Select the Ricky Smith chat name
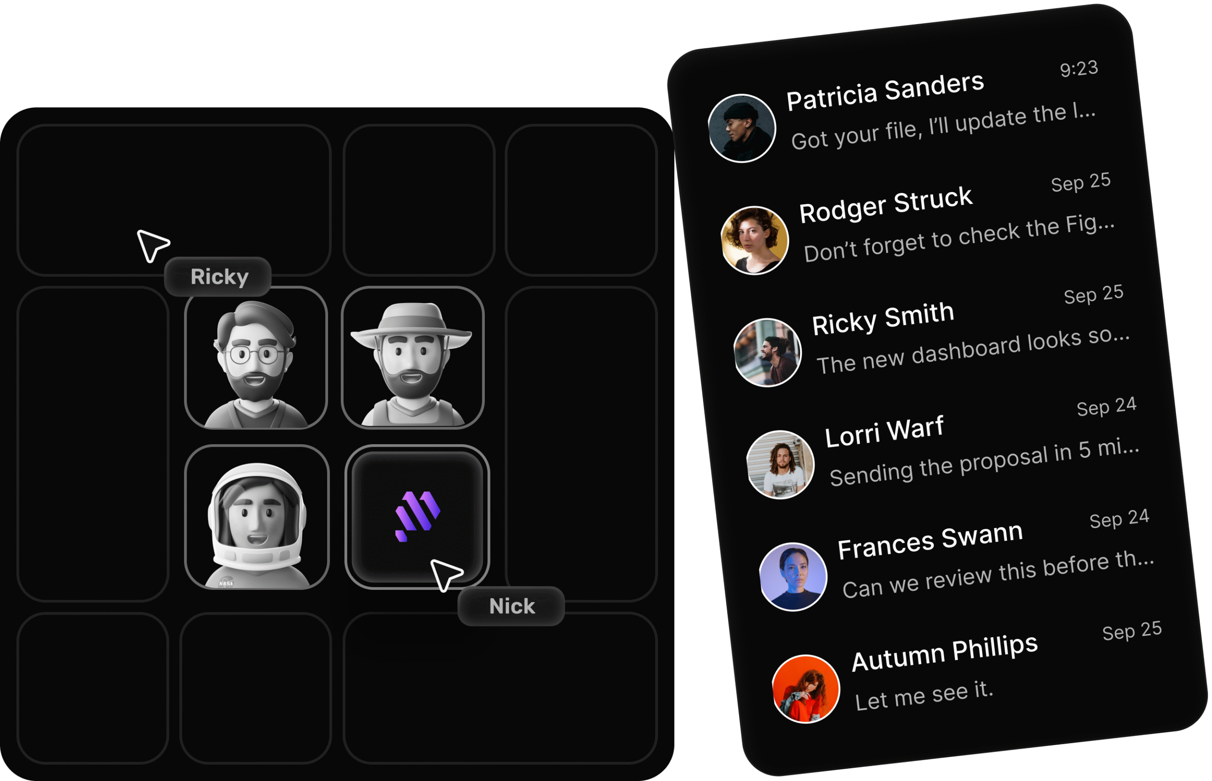The width and height of the screenshot is (1212, 781). point(882,318)
